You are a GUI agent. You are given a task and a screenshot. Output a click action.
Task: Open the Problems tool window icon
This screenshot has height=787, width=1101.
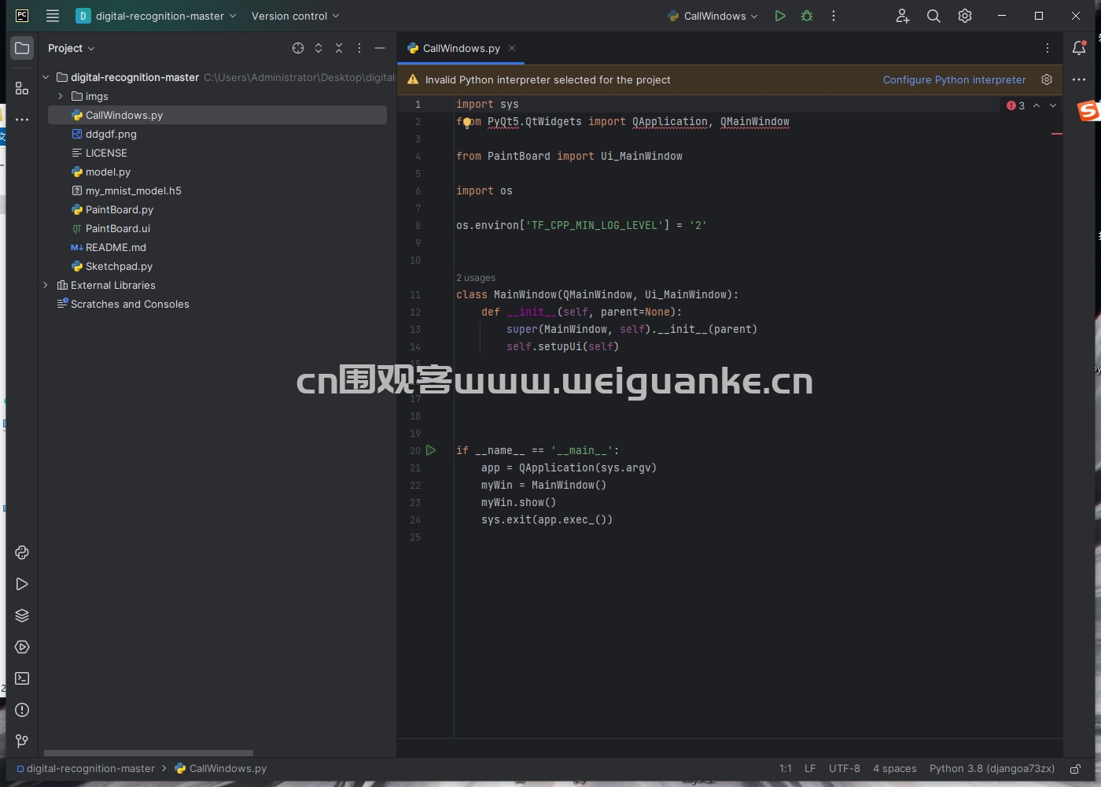(22, 710)
